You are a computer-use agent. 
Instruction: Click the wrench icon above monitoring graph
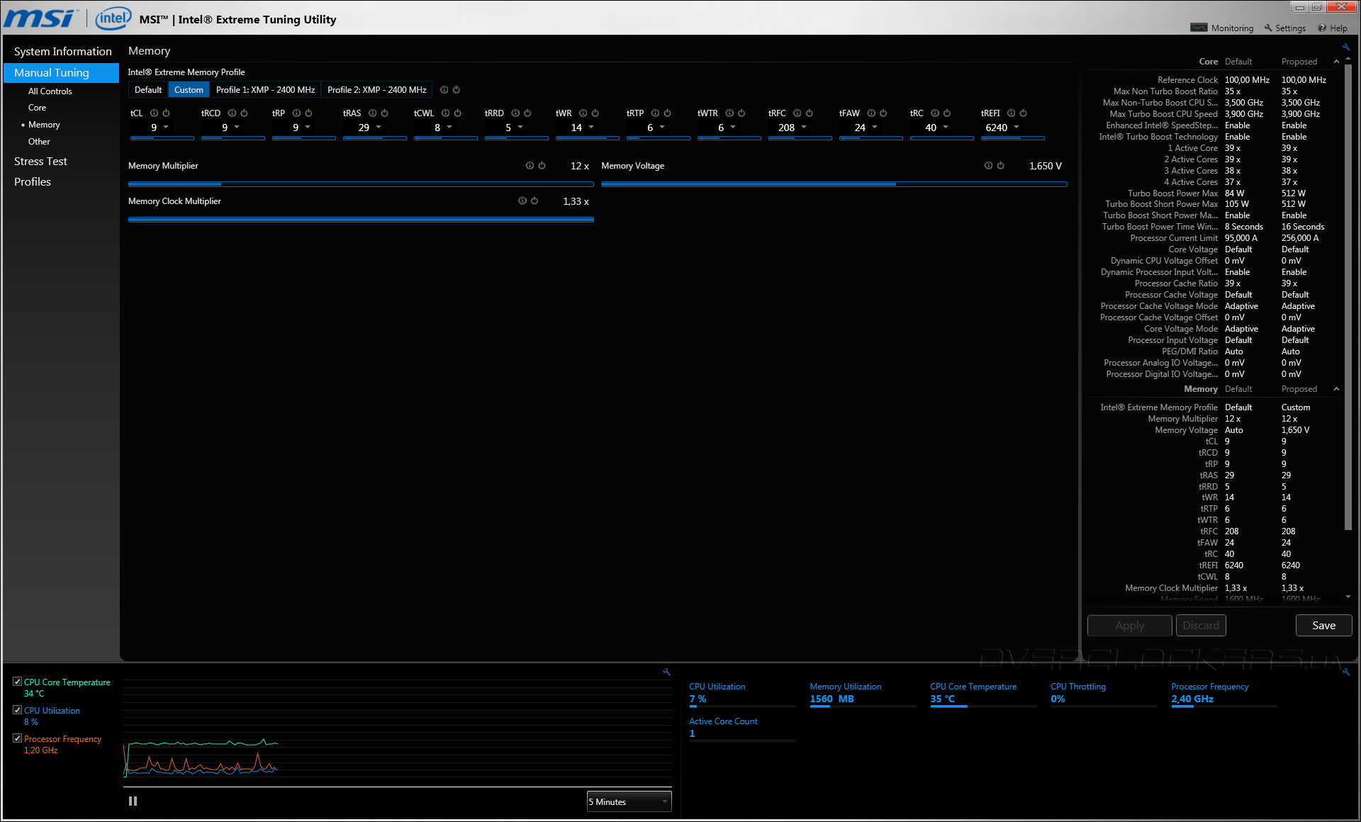coord(666,672)
